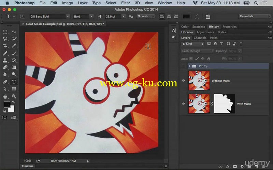Open the Pass Through blend mode dropdown
Image resolution: width=273 pixels, height=170 pixels.
coord(198,51)
